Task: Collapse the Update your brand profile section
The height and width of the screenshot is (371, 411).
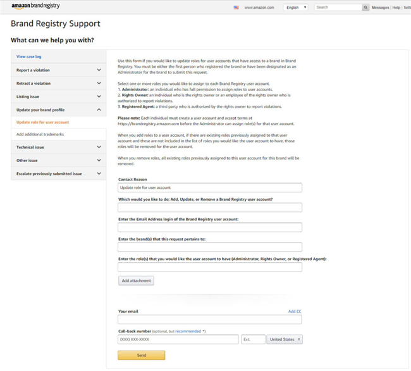Action: 58,110
